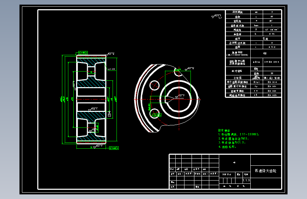The width and height of the screenshot is (307, 199).
Task: Click the 137±0.0315 center distance cell
Action: (x=272, y=62)
